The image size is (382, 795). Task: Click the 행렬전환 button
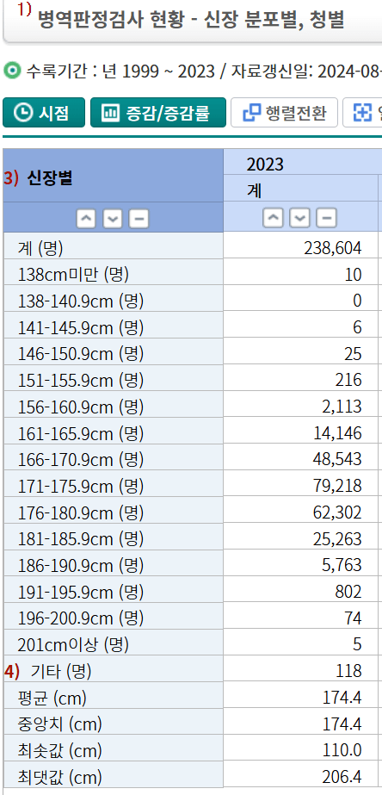click(x=284, y=113)
